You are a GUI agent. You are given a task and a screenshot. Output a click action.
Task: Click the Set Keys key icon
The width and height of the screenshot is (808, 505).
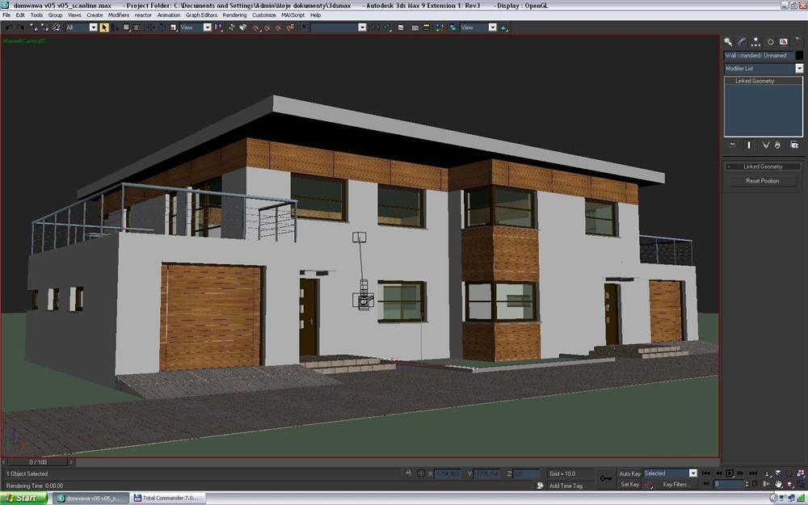606,478
